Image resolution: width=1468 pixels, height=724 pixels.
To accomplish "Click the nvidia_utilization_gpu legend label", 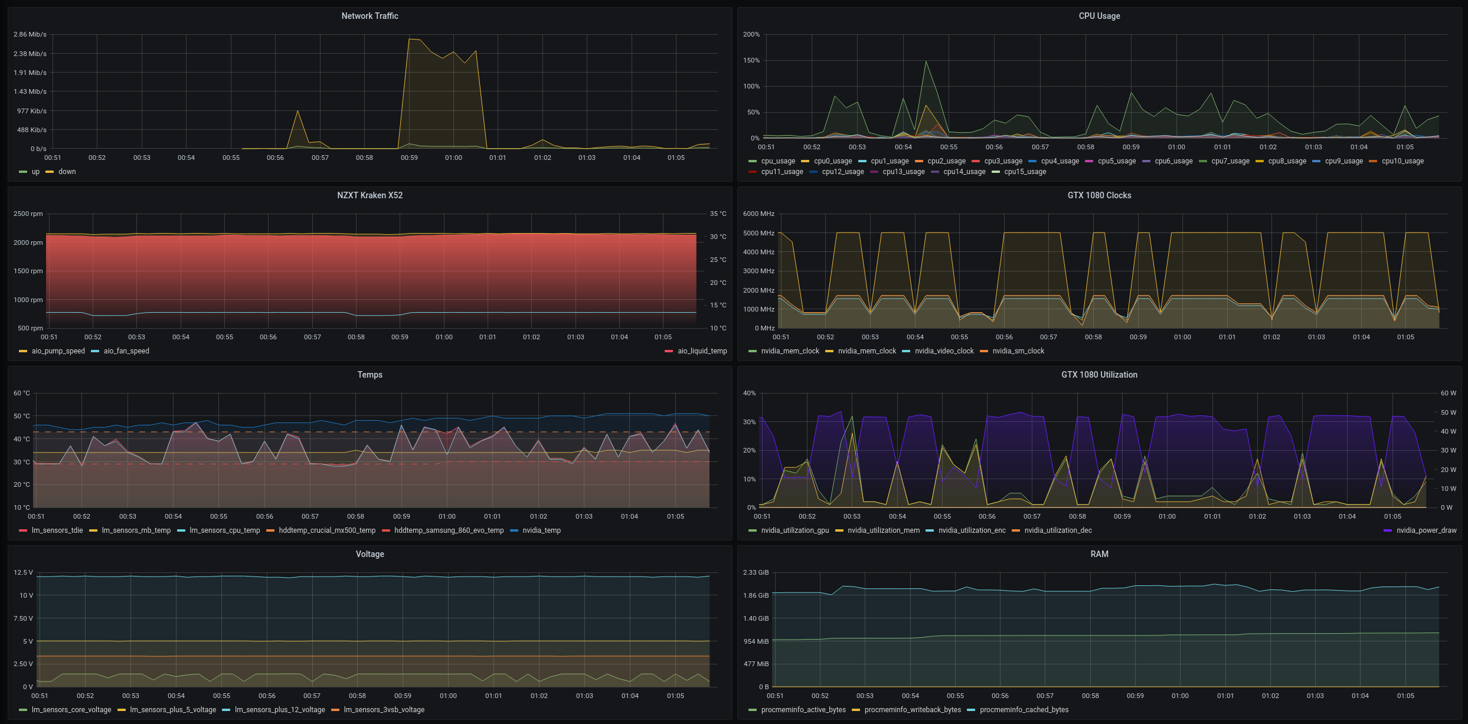I will (x=795, y=530).
